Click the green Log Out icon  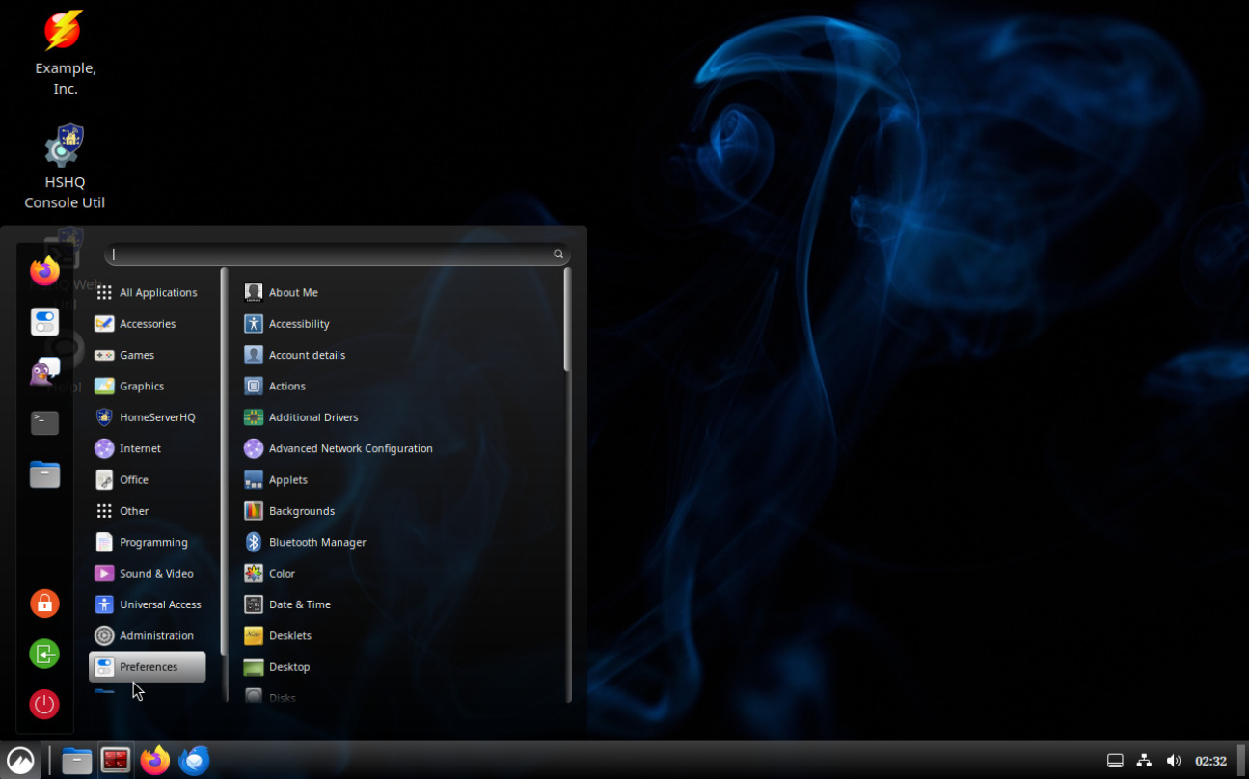tap(44, 654)
